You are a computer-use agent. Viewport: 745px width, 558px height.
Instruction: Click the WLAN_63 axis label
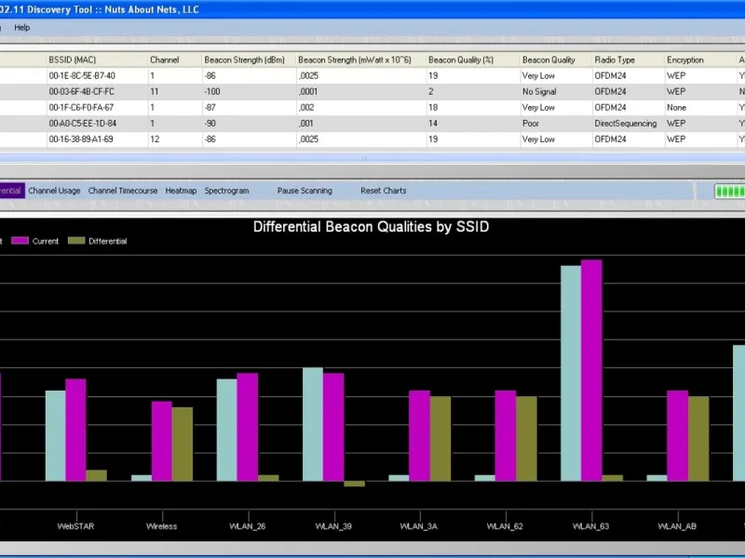tap(591, 526)
